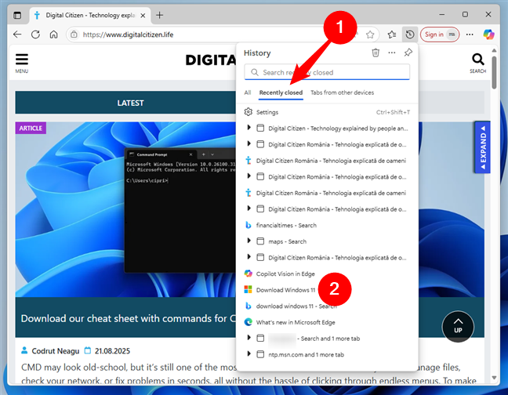View site information lock icon
This screenshot has height=395, width=508.
[74, 34]
